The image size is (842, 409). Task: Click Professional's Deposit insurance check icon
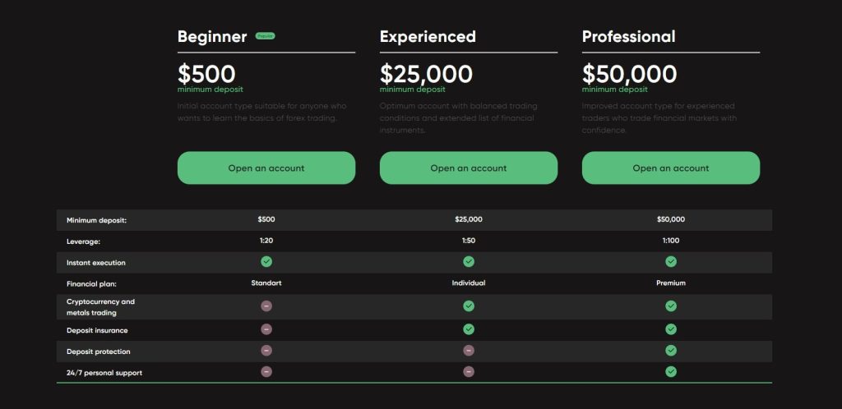(x=671, y=329)
